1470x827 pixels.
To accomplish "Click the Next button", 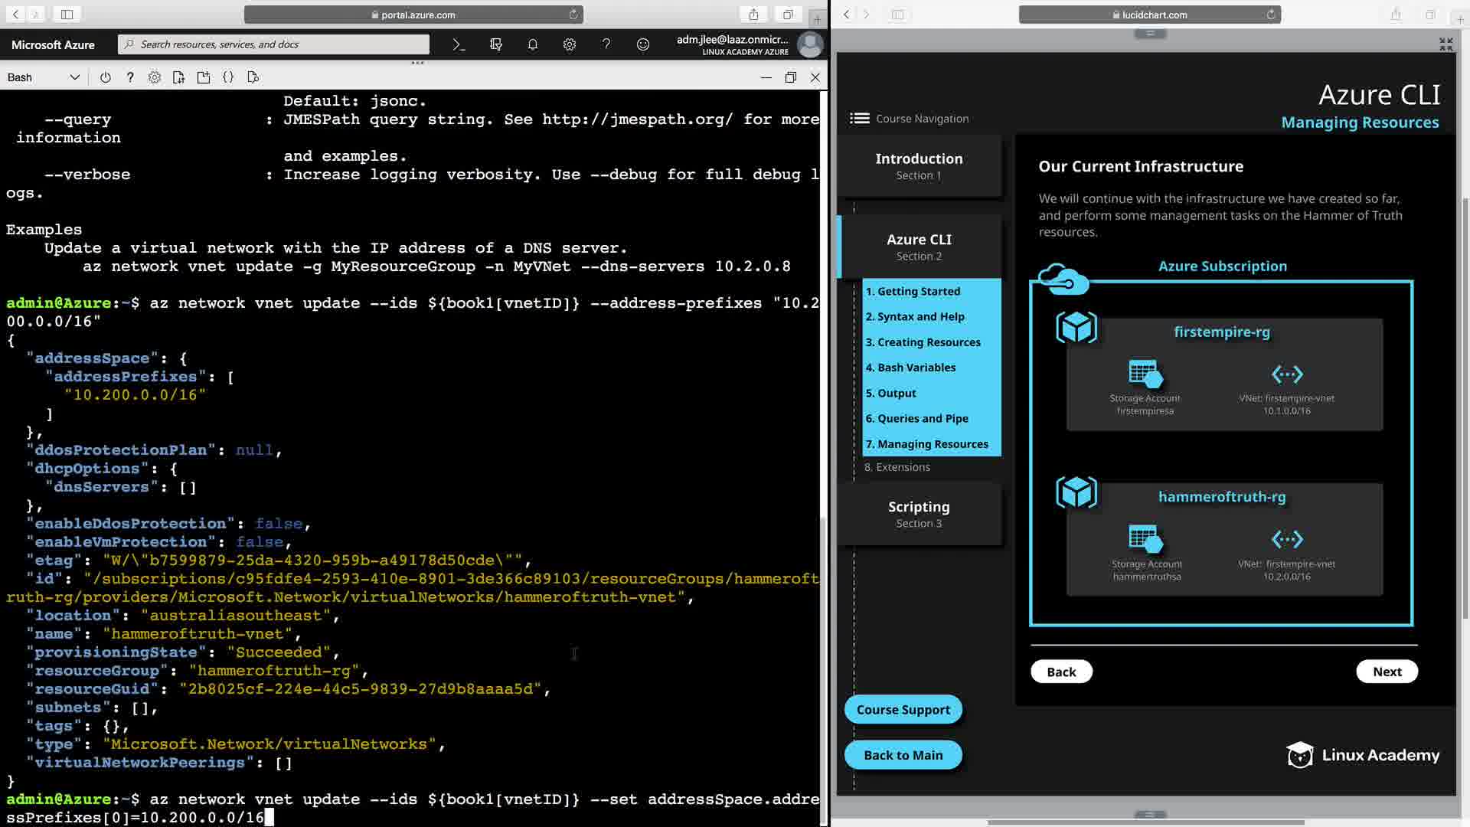I will (1387, 672).
